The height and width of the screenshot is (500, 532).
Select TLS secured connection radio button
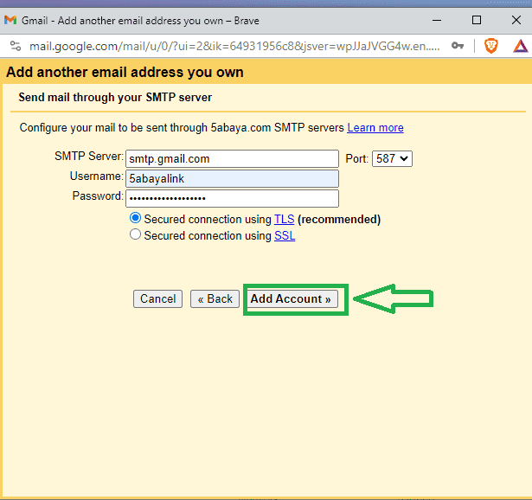(x=135, y=218)
